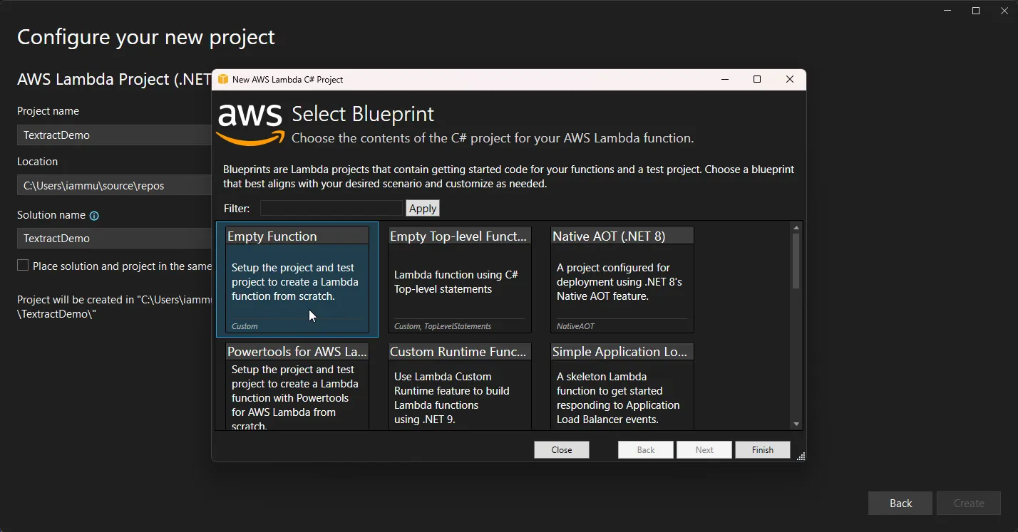Minimize the New AWS Lambda C# Project dialog
The image size is (1018, 532).
[724, 79]
